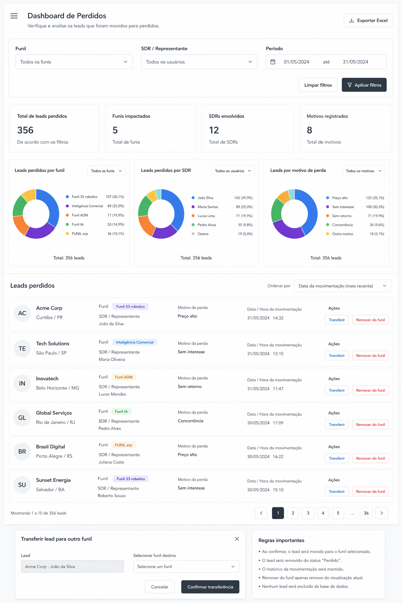Open Todos os motivos chart filter
402x603 pixels.
364,171
